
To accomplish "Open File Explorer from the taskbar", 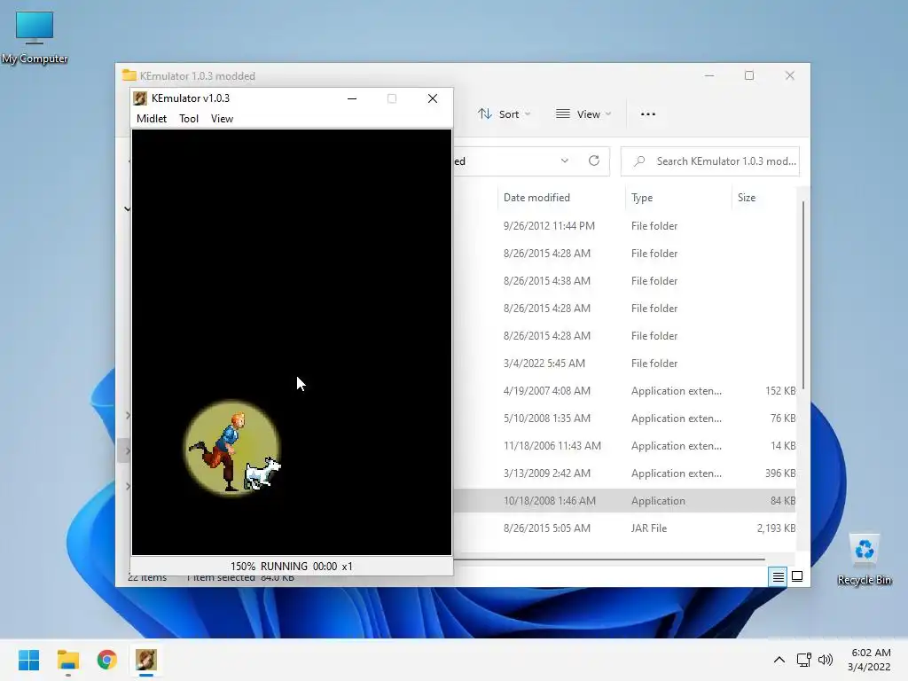I will (x=68, y=660).
